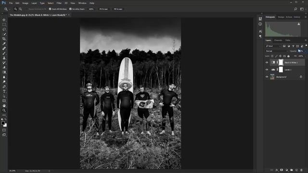
Task: Switch to the History tab
Action: coord(297,17)
